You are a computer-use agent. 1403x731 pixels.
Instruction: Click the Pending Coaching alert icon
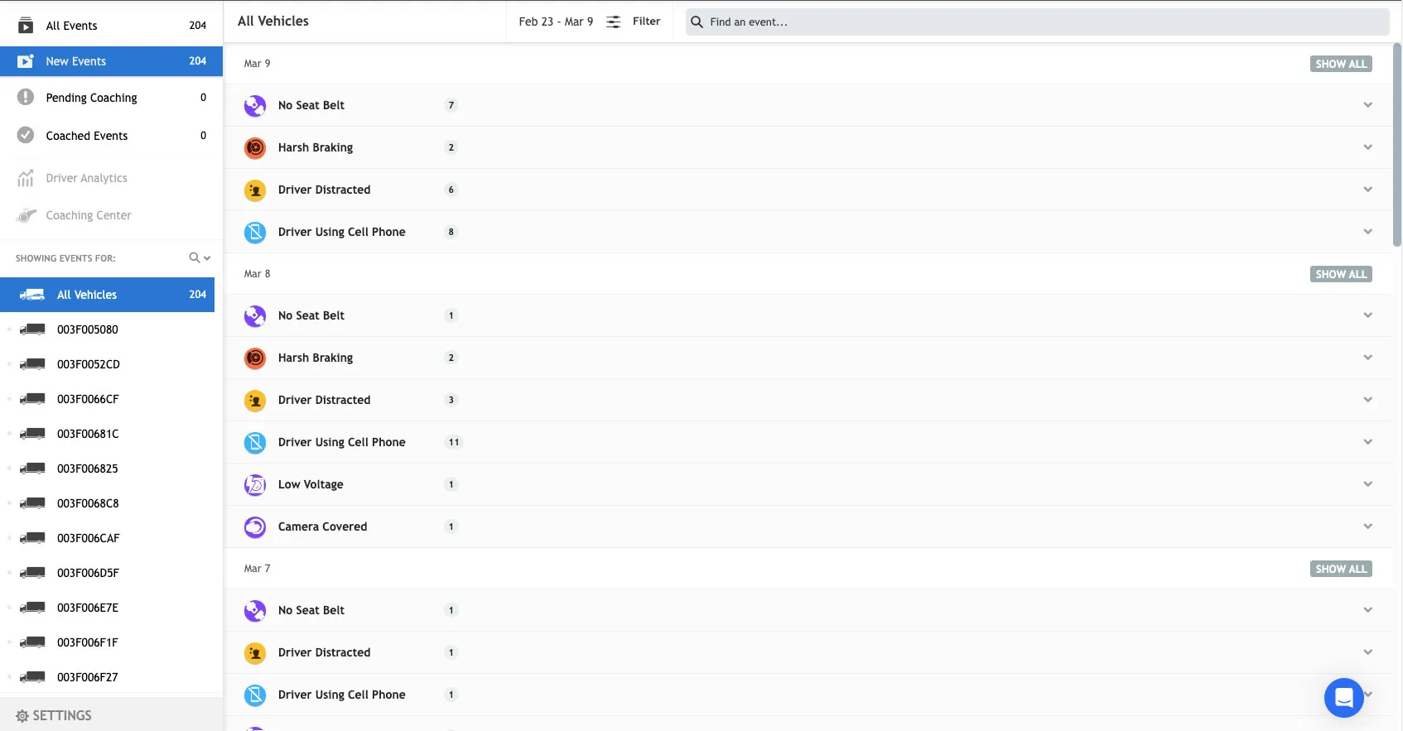click(26, 97)
